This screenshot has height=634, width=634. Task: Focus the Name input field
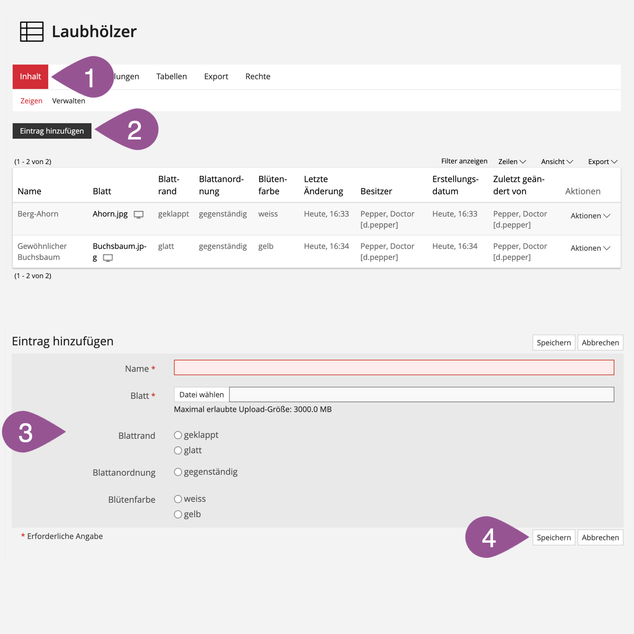pos(394,368)
